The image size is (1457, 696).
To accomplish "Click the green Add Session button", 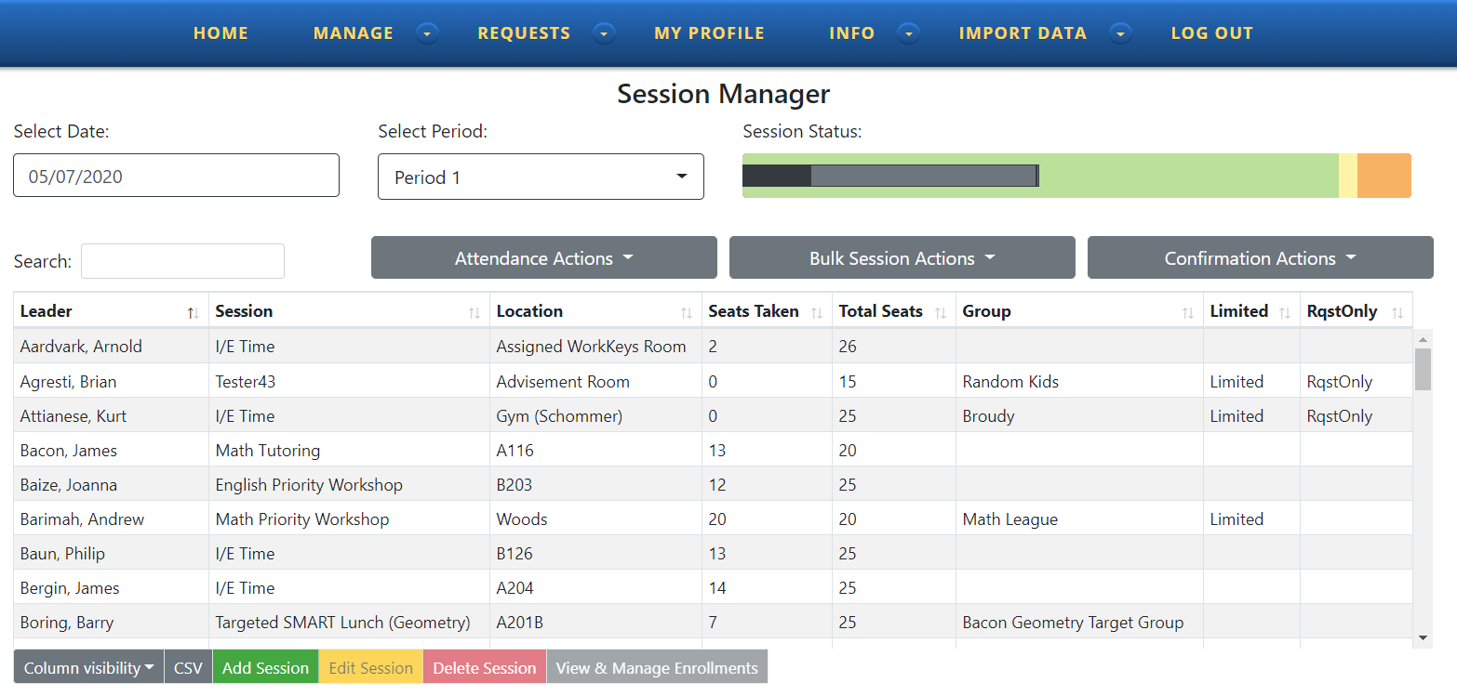I will pos(265,668).
